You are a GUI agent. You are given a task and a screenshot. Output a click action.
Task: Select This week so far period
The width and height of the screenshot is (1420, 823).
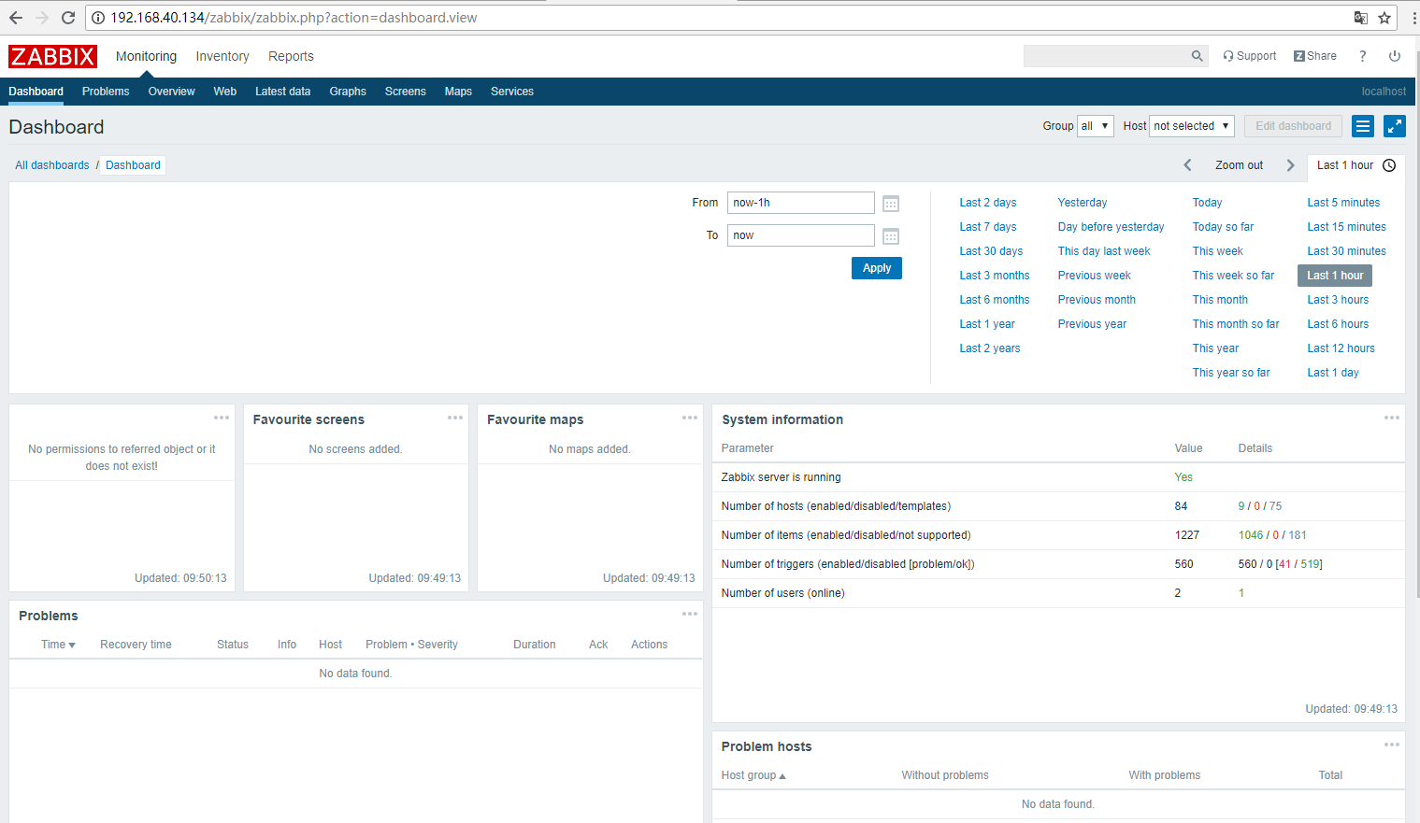coord(1233,276)
